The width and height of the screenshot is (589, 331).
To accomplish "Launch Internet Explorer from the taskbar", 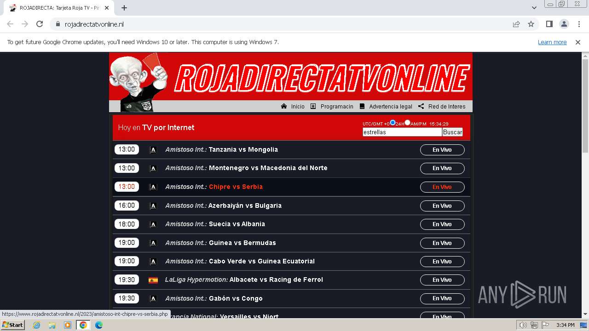I will pos(37,325).
